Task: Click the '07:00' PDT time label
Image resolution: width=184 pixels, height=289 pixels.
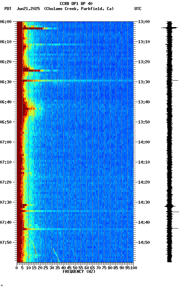Action: tap(6, 142)
